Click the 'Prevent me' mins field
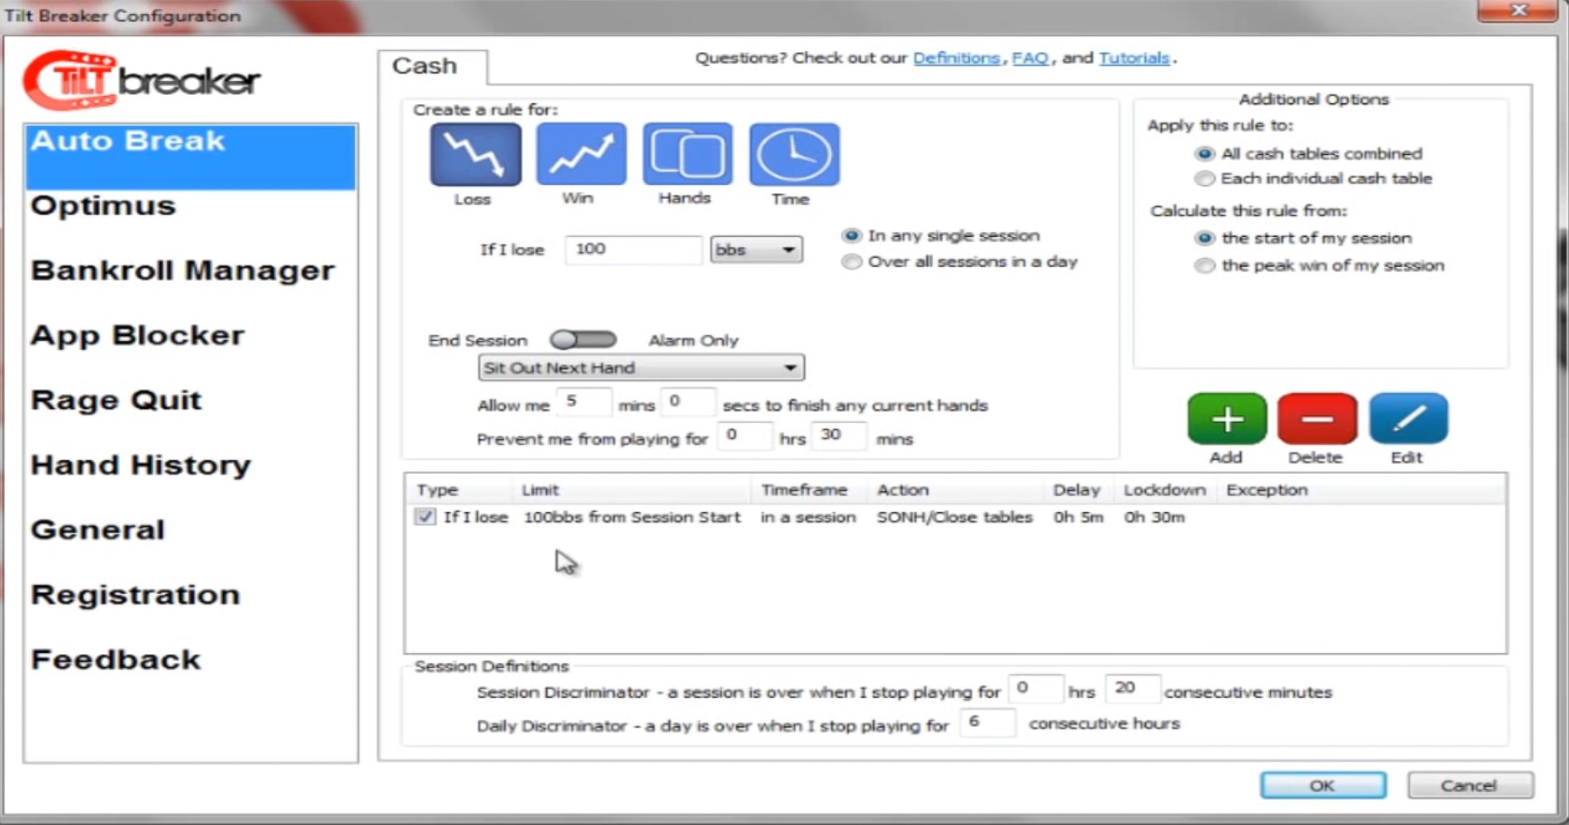Viewport: 1569px width, 825px height. [839, 435]
